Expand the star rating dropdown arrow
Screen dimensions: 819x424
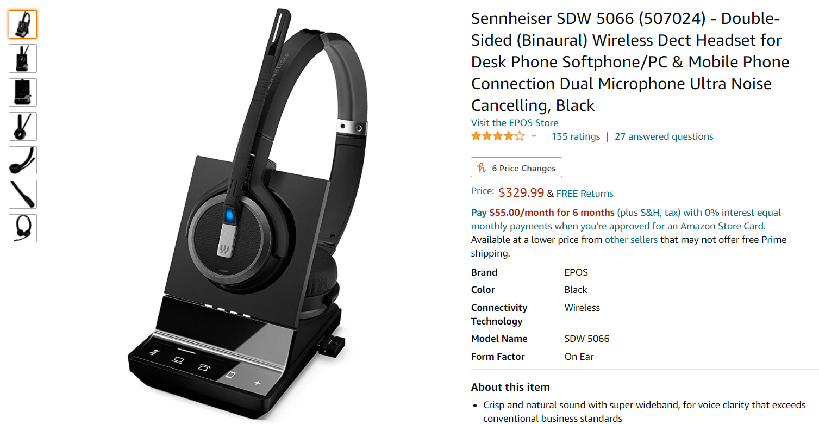534,136
